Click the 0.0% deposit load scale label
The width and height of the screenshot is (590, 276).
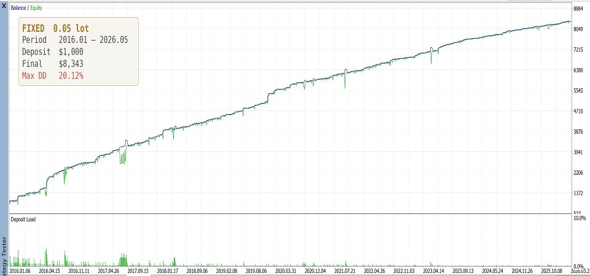click(x=578, y=266)
